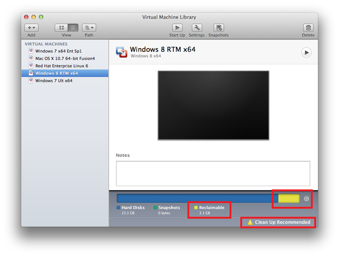Switch to list view
Viewport: 339px width, 256px height.
coord(73,28)
